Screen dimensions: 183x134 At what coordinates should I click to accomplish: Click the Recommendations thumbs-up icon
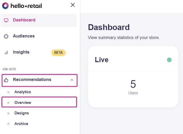(6, 80)
